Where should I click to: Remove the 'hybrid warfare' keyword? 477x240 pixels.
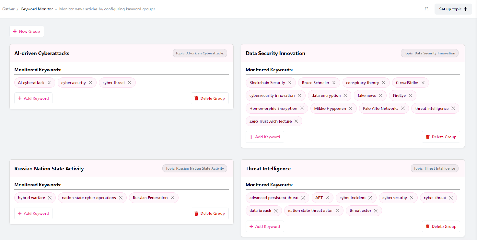click(x=50, y=198)
